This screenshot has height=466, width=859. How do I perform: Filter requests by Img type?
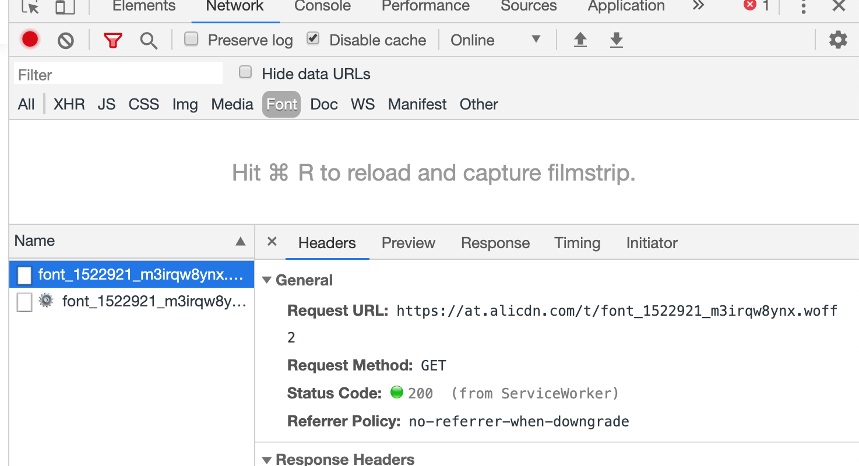pos(185,104)
